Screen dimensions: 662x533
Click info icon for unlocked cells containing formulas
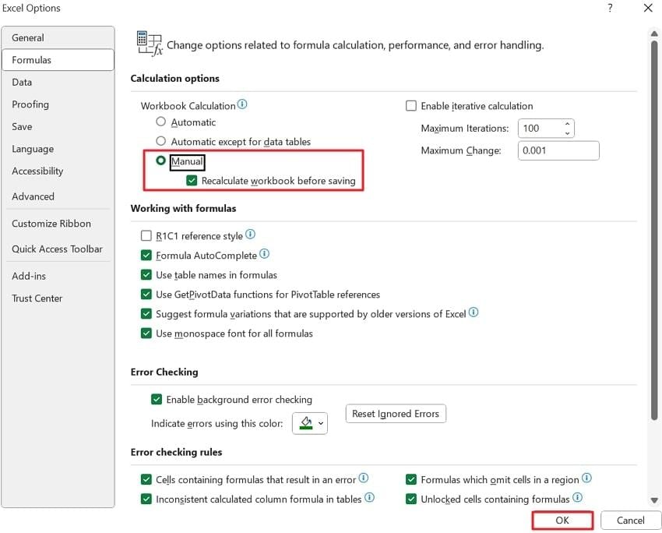click(x=578, y=497)
